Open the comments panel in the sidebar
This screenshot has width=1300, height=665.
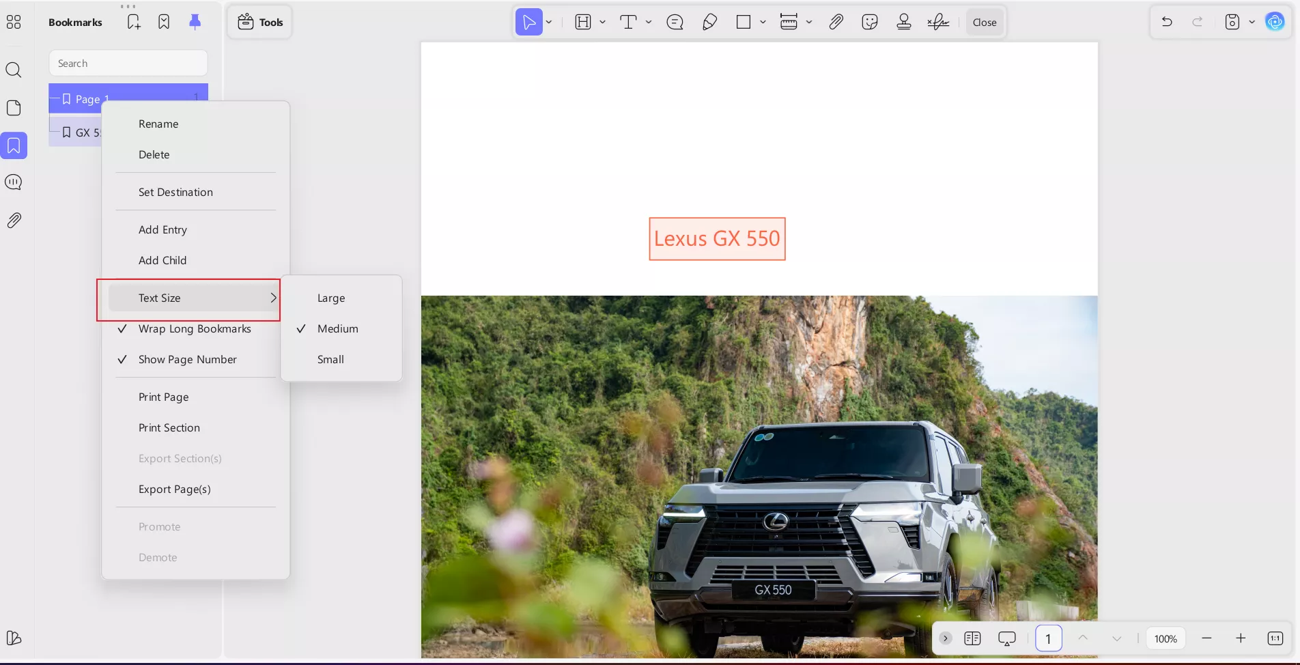[x=14, y=182]
